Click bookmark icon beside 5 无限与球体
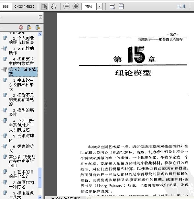The height and width of the screenshot is (199, 194). click(5, 136)
